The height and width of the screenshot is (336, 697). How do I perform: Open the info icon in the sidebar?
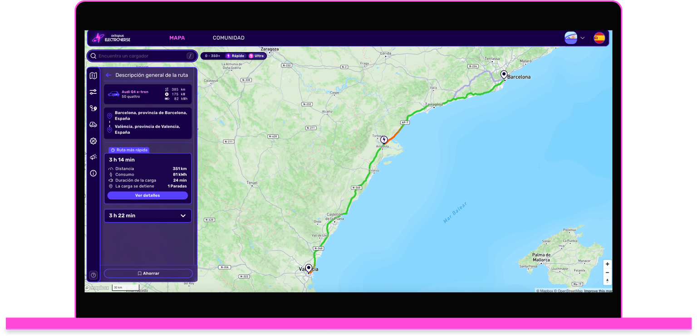tap(93, 173)
